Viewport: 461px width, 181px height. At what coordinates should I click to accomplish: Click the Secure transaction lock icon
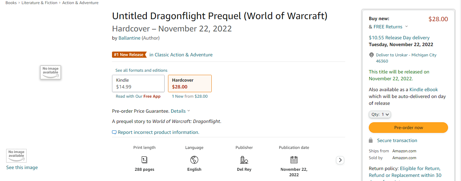[x=371, y=140]
